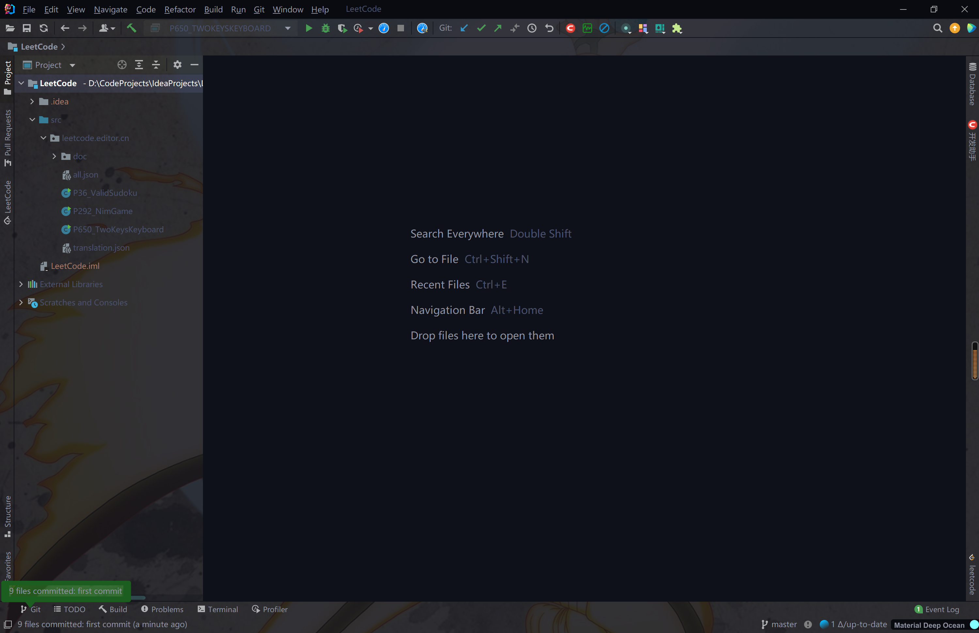Open the Refactor menu
The image size is (979, 633).
pos(180,9)
